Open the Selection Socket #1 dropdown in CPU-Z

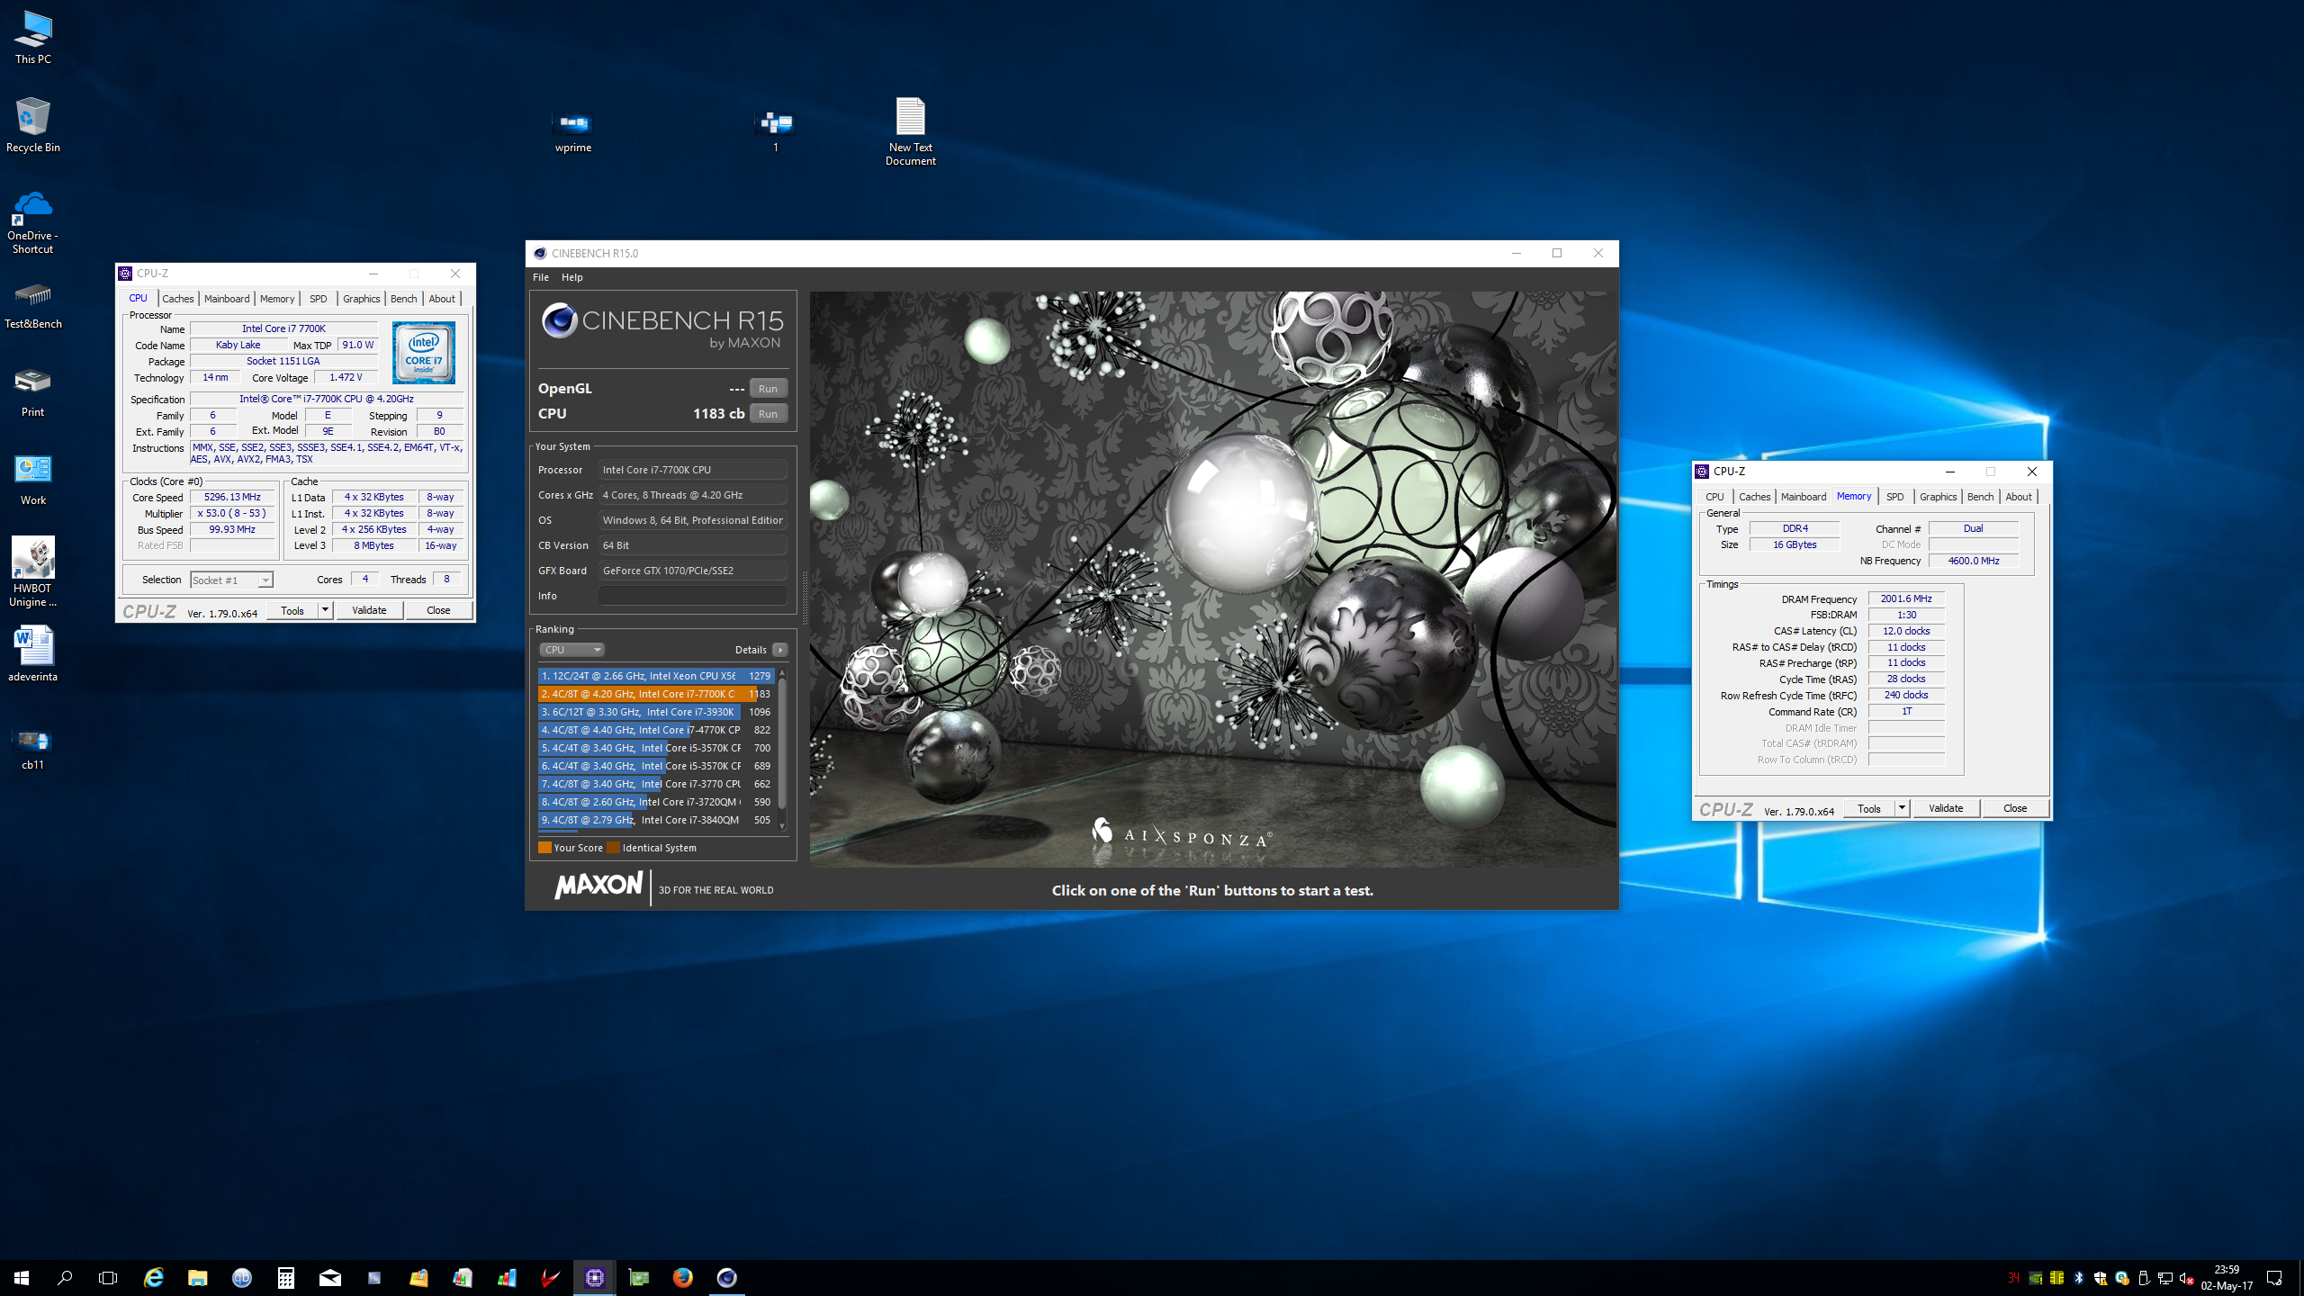231,580
